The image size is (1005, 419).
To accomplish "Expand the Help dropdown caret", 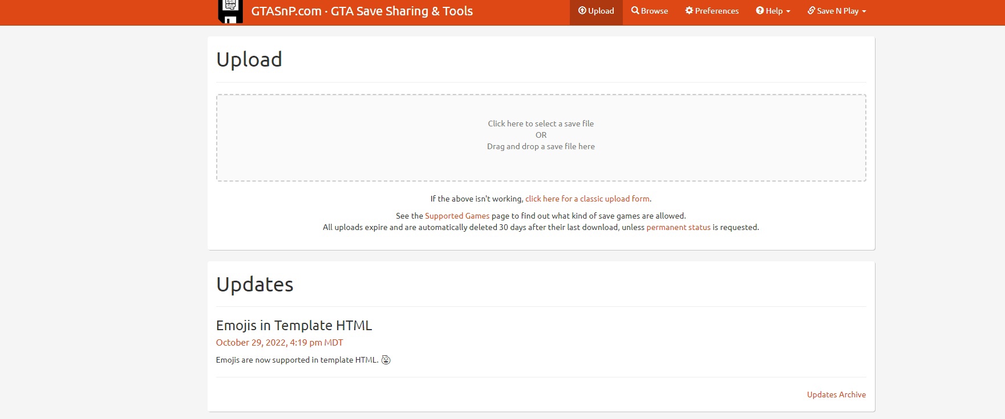I will 788,11.
